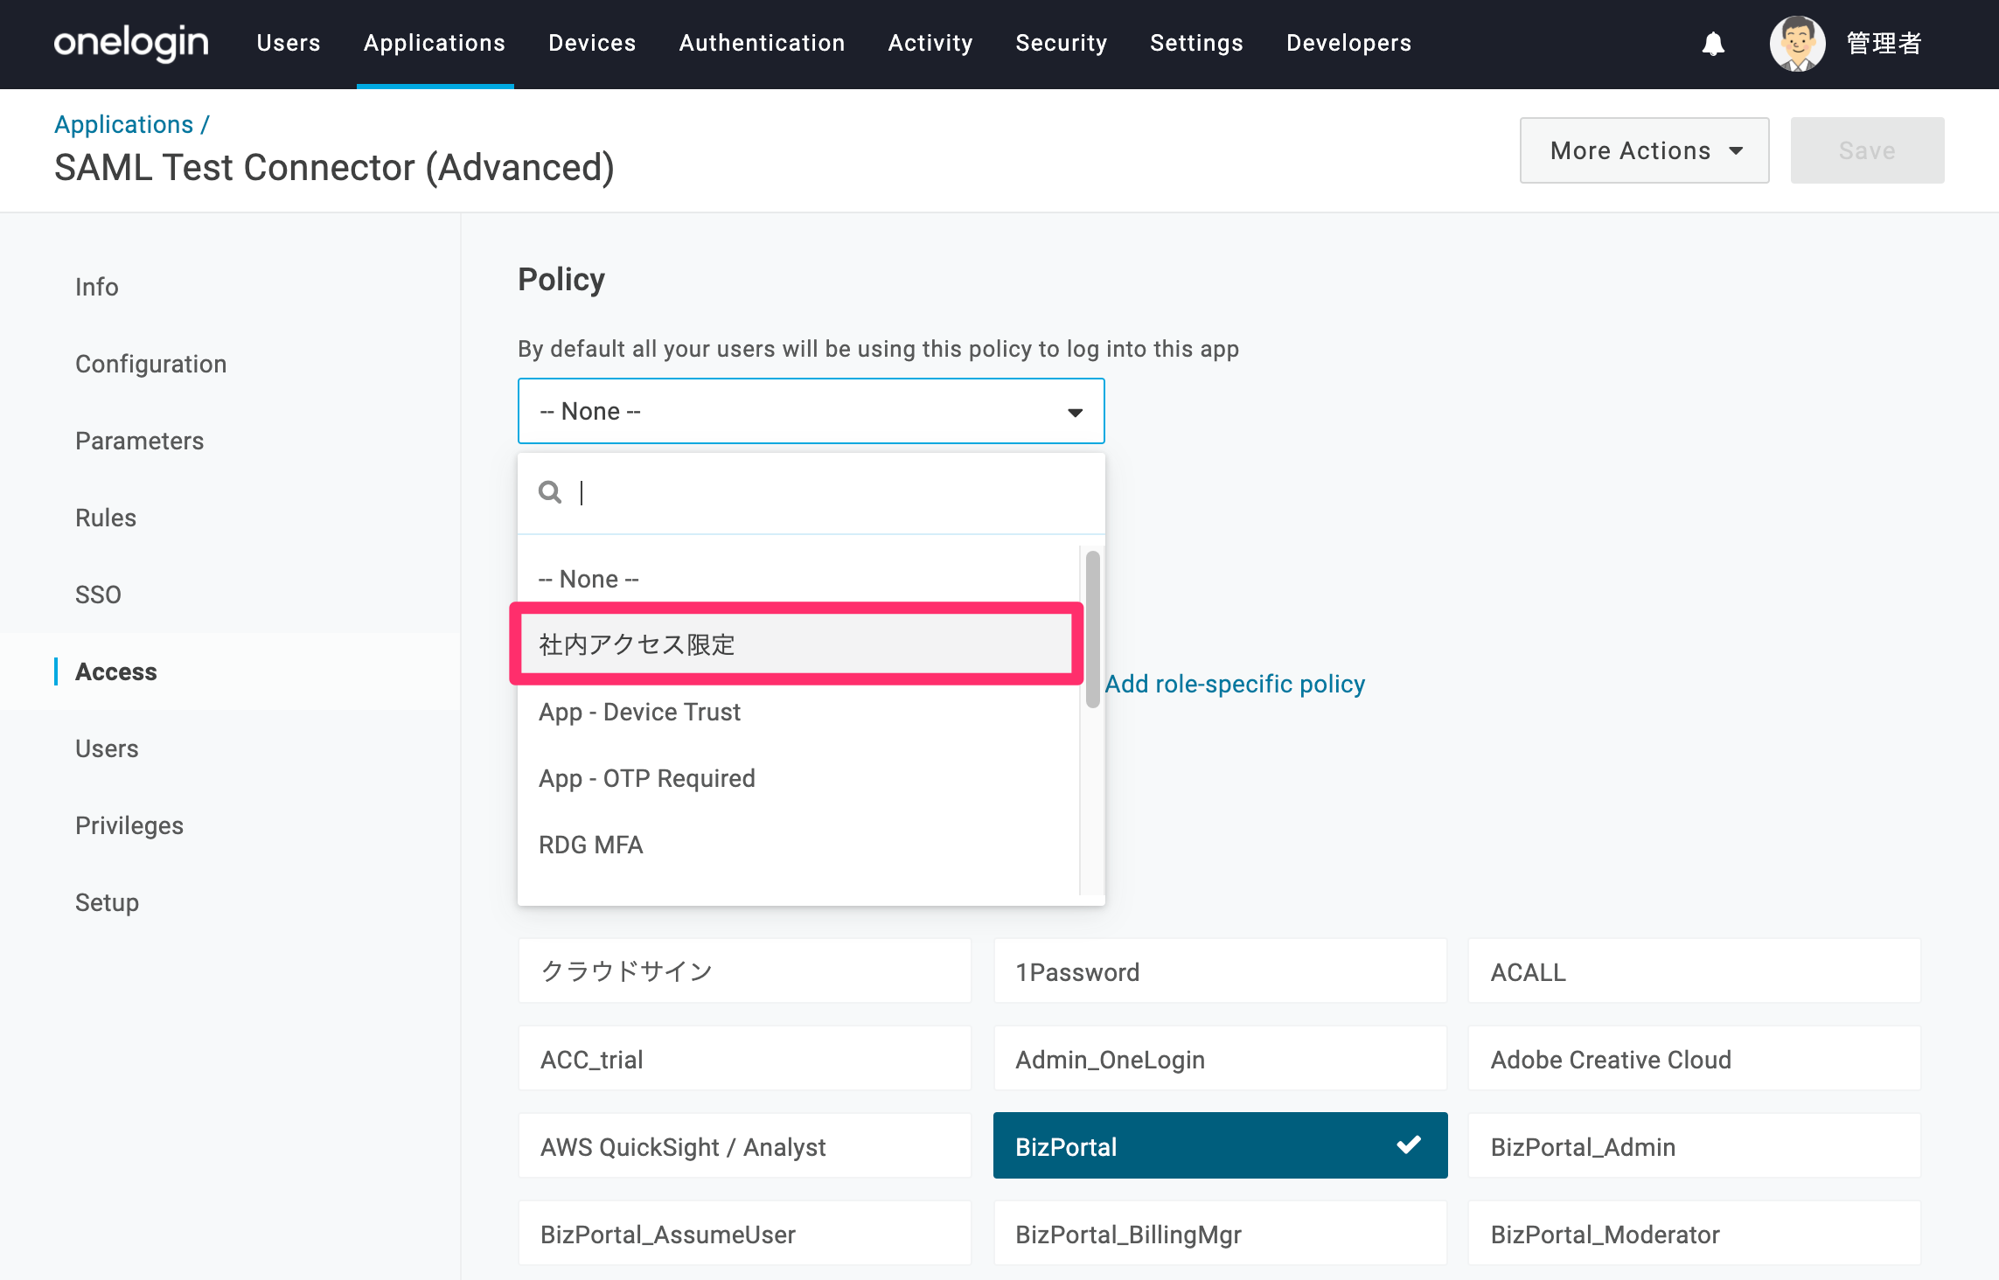Screen dimensions: 1999x1280
Task: Toggle the BizPortal_Admin role
Action: tap(1695, 1145)
